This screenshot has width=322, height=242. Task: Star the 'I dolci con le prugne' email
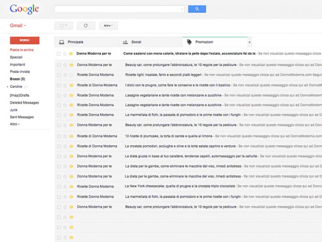[x=65, y=85]
